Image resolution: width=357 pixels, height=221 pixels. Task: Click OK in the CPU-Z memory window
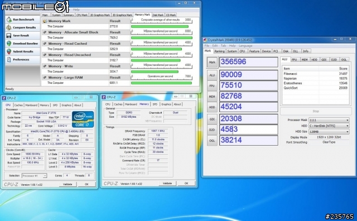click(186, 184)
